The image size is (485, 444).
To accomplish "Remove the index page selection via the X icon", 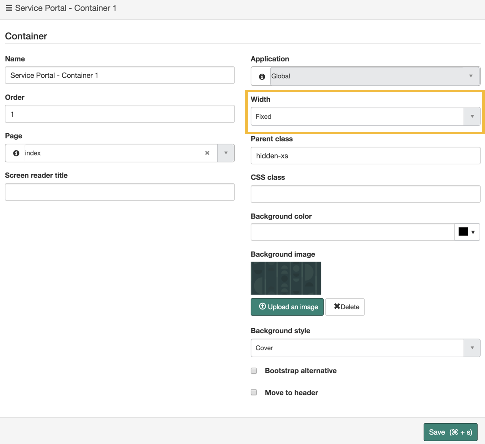I will 207,153.
